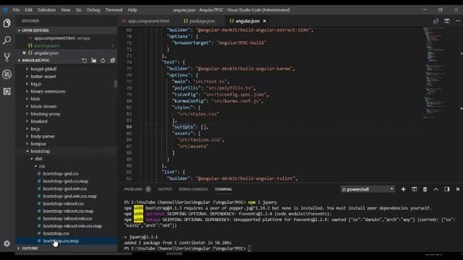
Task: Click line number 84 in the gutter
Action: click(x=129, y=127)
